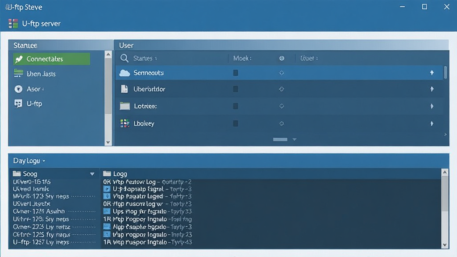Check the Moek box on Lotrees row
457x257 pixels.
pyautogui.click(x=236, y=106)
